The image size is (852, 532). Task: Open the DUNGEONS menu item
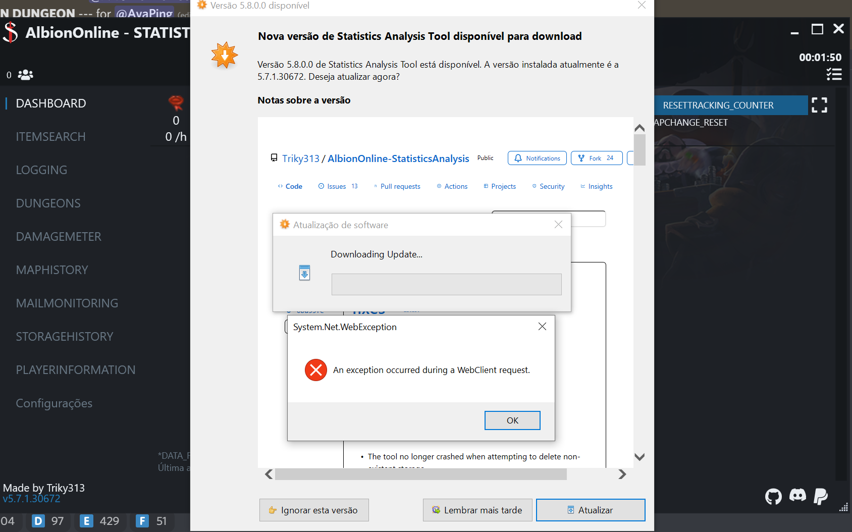tap(48, 203)
